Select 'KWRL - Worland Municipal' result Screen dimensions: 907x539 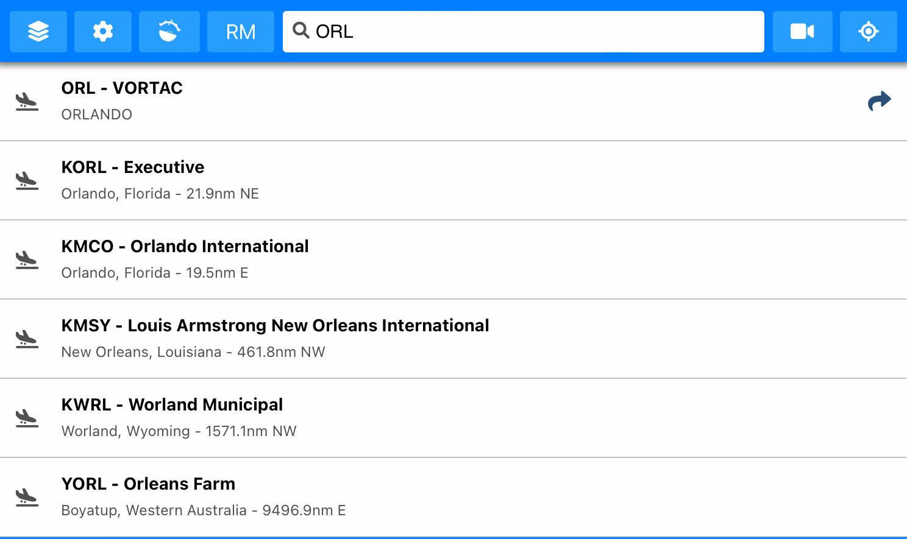[453, 418]
